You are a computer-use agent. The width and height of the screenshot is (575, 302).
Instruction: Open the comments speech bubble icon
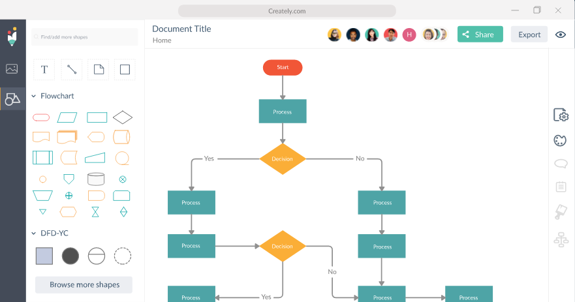(x=561, y=164)
